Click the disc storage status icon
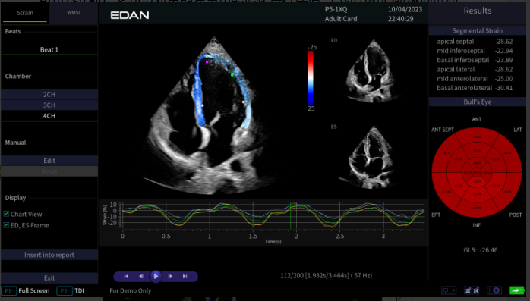The width and height of the screenshot is (530, 301). [x=494, y=290]
